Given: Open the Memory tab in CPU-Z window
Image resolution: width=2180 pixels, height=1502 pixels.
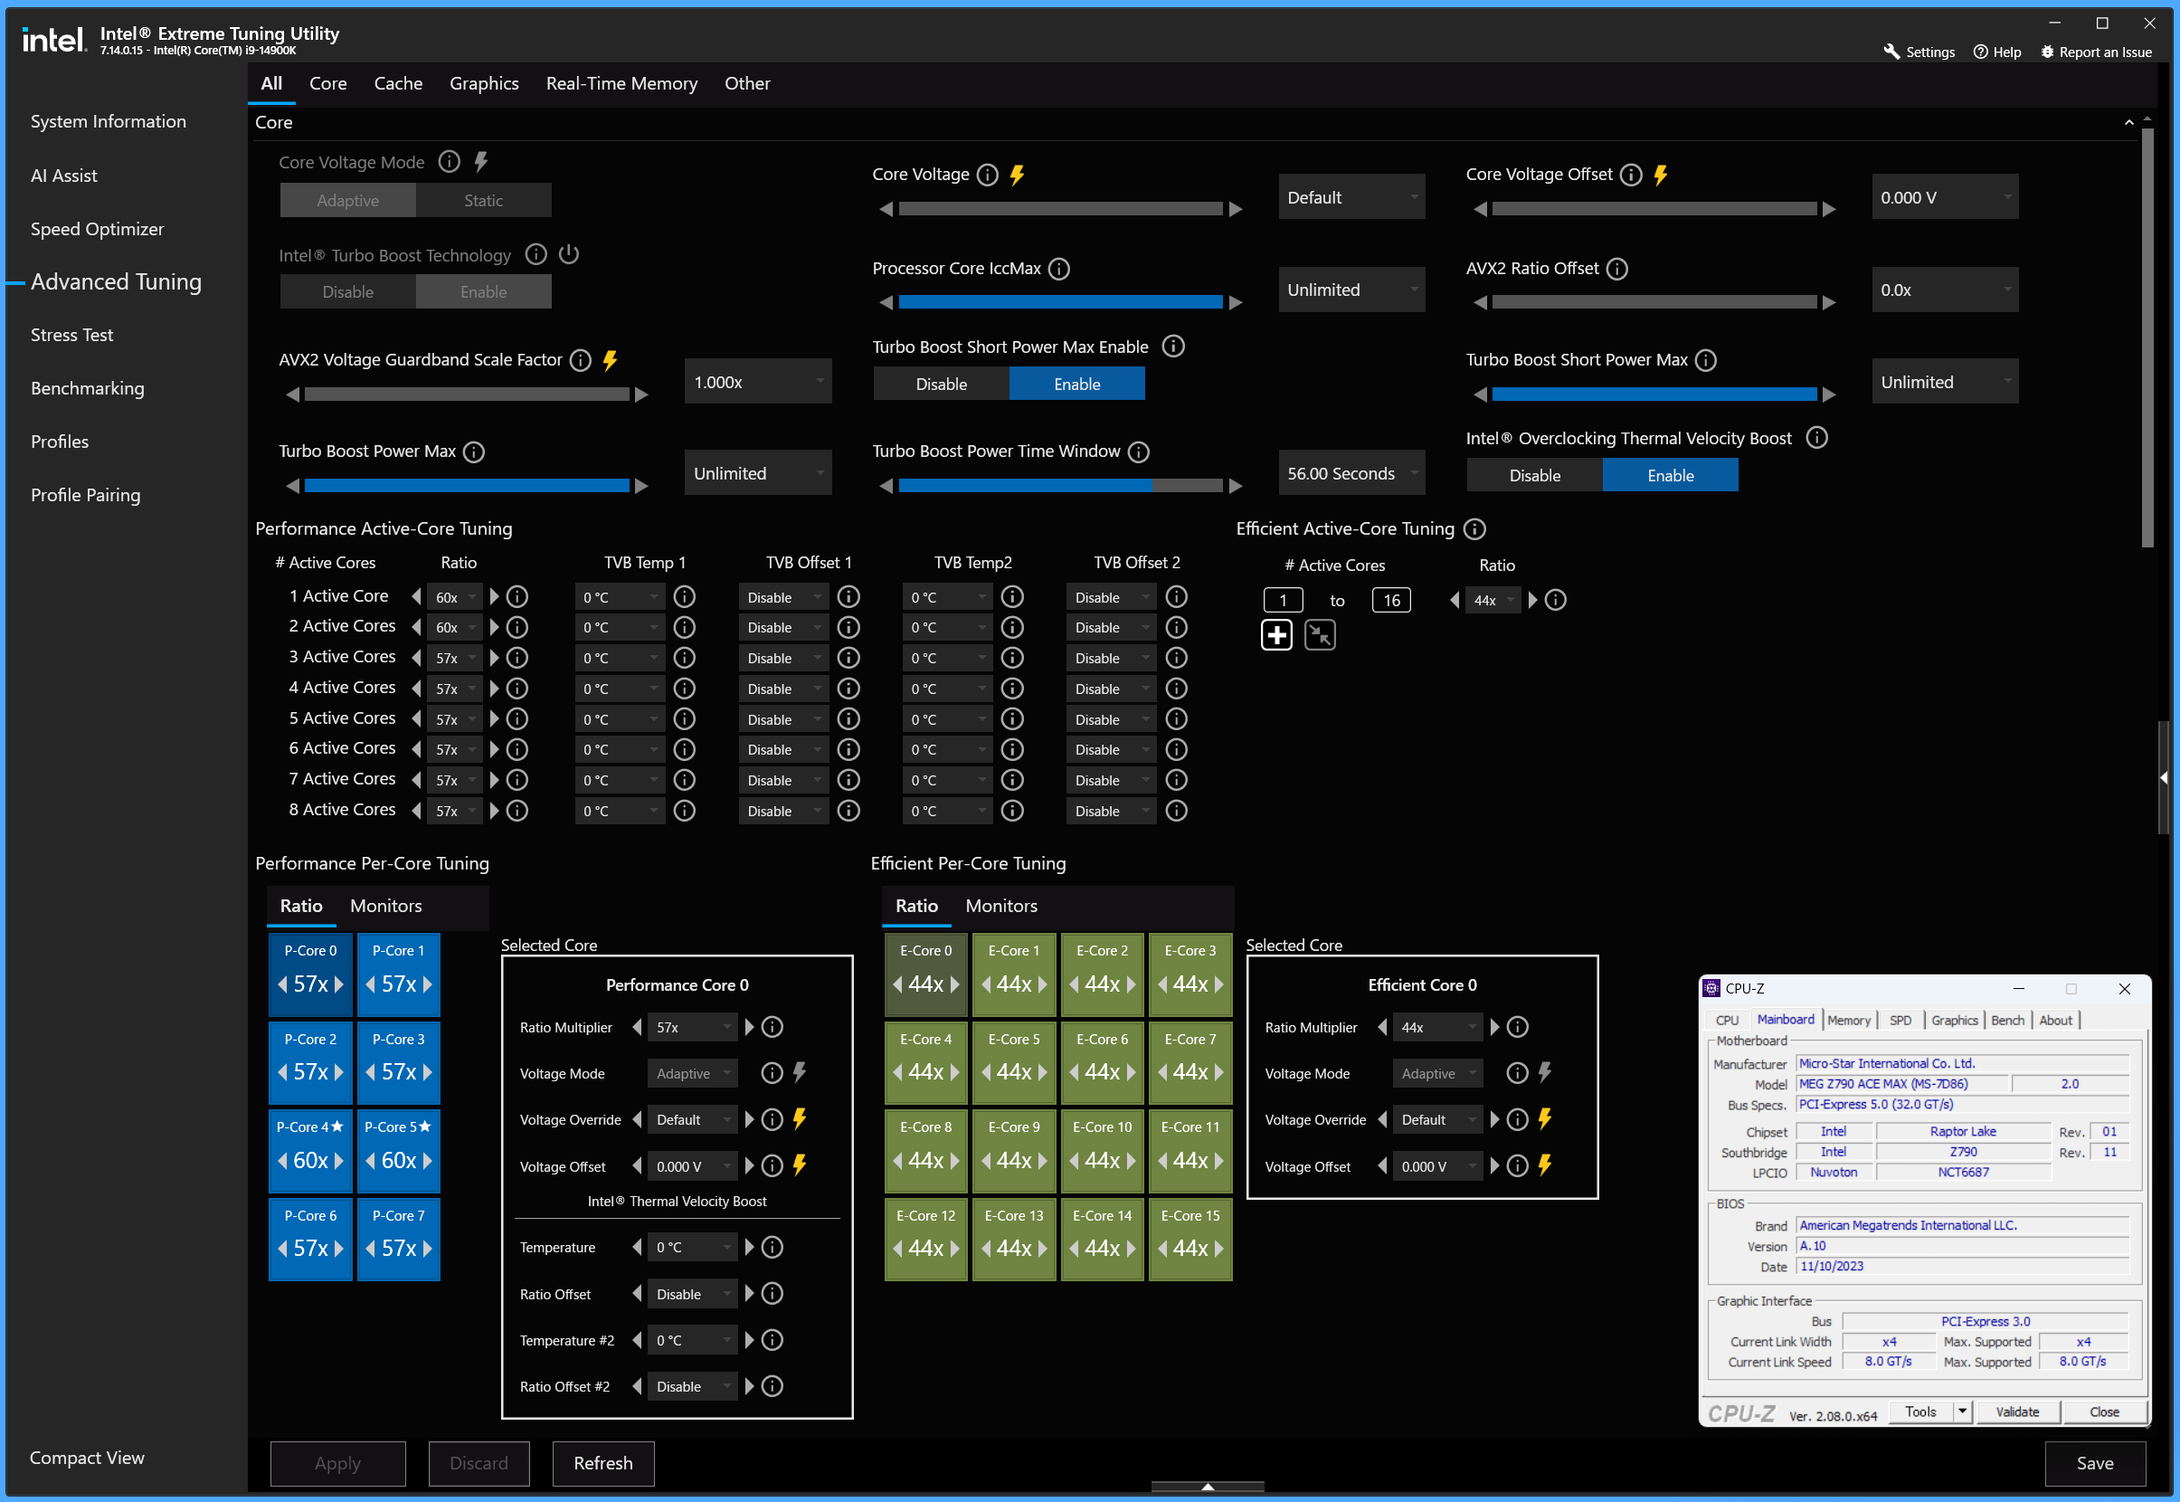Looking at the screenshot, I should pos(1849,1020).
